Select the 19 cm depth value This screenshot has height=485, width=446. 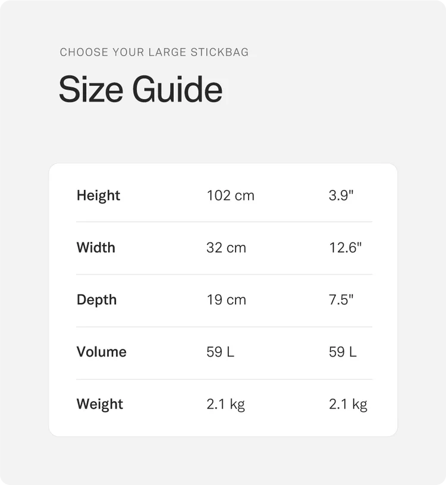tap(226, 300)
